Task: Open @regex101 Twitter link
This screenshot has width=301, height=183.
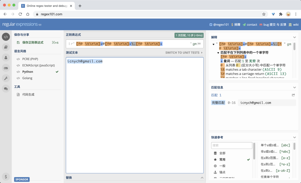Action: point(219,25)
